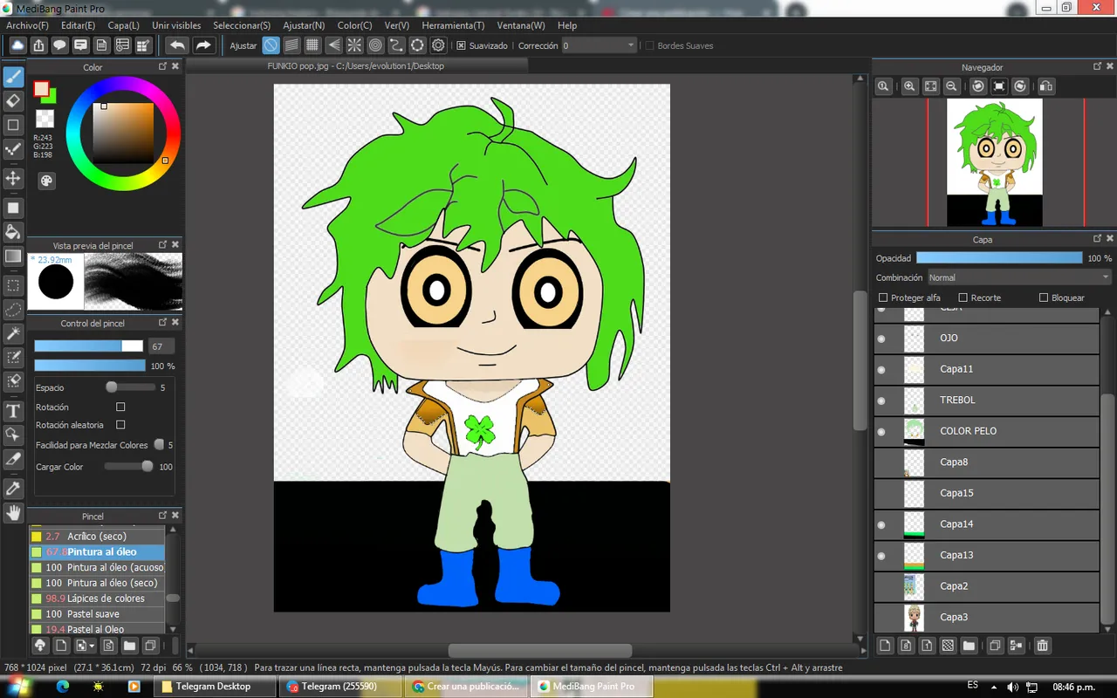This screenshot has width=1117, height=698.
Task: Toggle the Bloquear checkbox
Action: click(1043, 298)
